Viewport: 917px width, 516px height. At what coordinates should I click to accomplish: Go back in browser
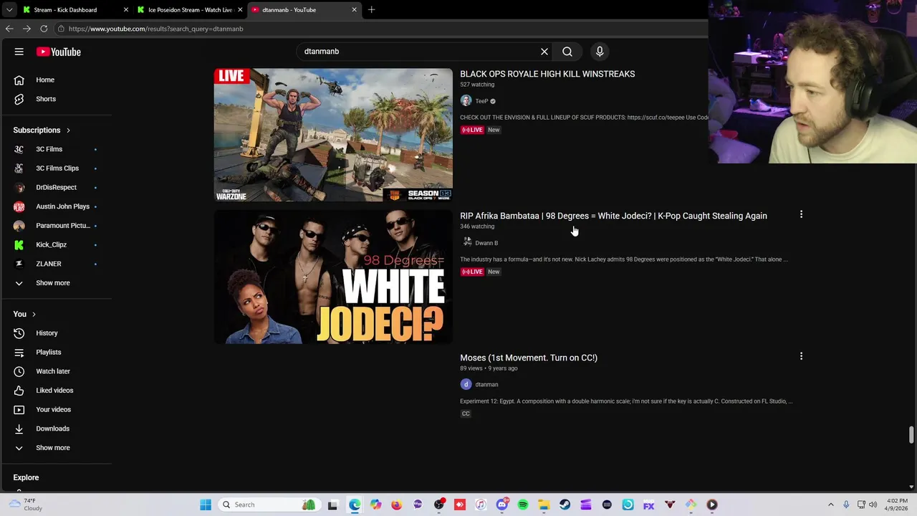coord(9,29)
